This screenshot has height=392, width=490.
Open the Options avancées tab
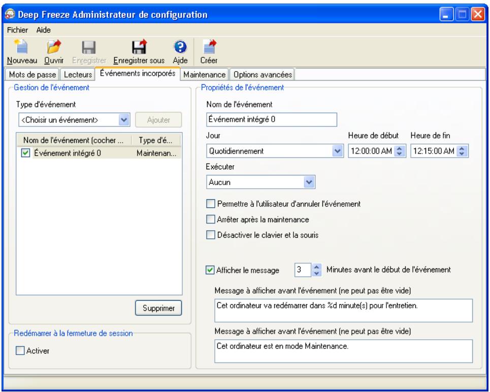(x=263, y=75)
